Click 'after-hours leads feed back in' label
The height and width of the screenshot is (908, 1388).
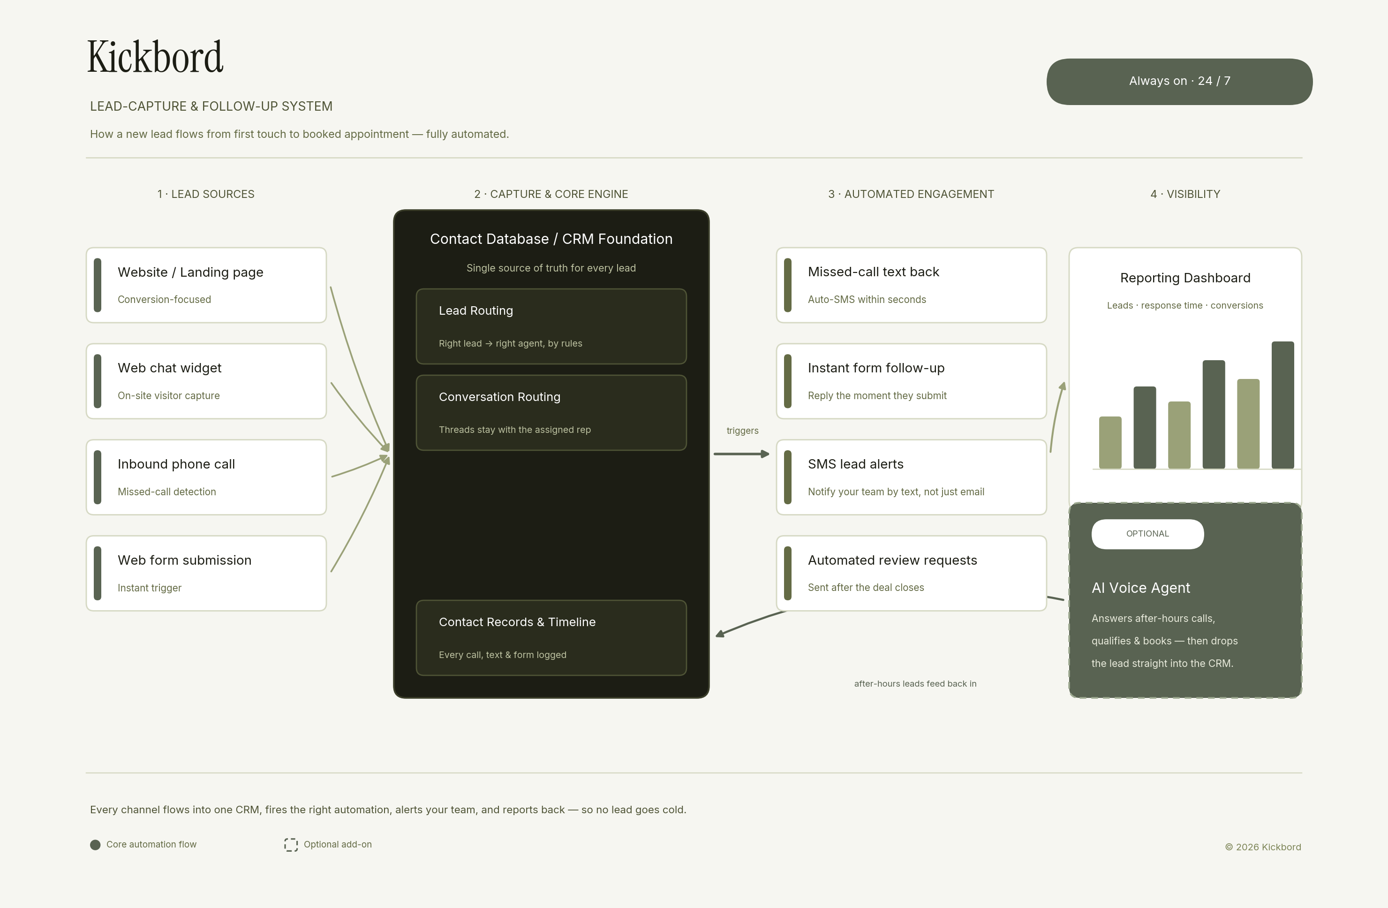click(915, 683)
